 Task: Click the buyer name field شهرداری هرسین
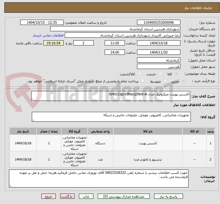pos(115,29)
